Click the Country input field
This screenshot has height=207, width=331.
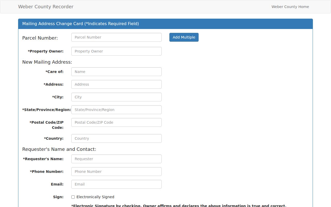click(116, 138)
